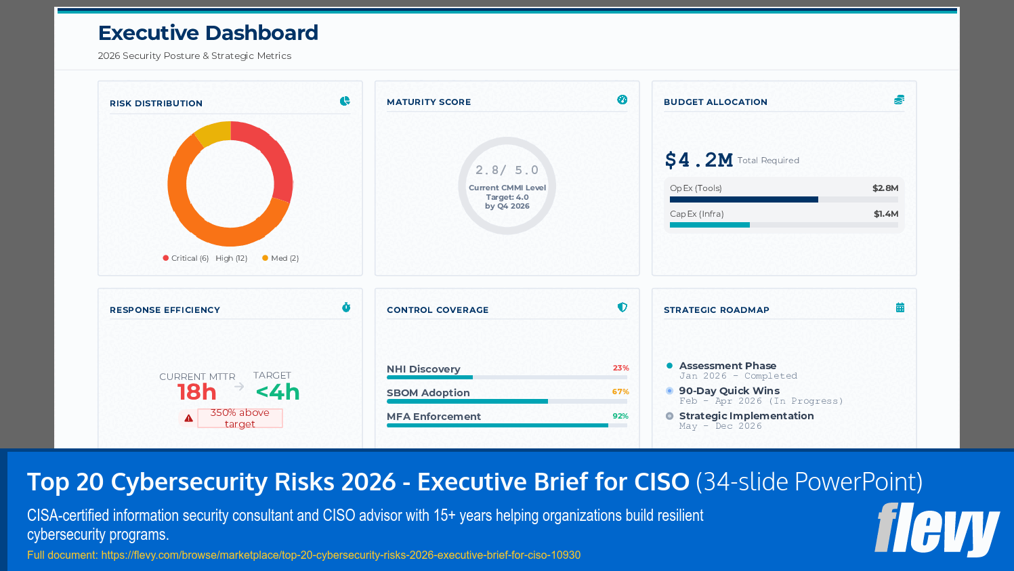Click the 2.8/5.0 CMMI score circle
The image size is (1014, 571).
(x=507, y=186)
